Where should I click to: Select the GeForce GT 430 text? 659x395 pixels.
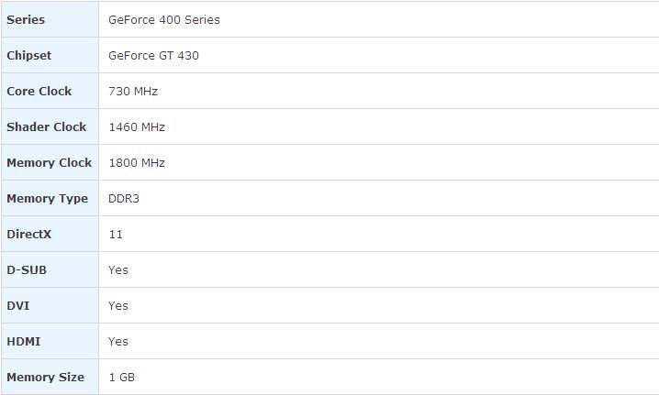tap(153, 55)
